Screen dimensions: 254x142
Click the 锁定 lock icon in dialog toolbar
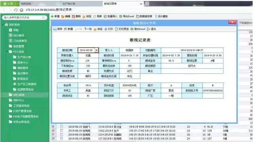95,29
